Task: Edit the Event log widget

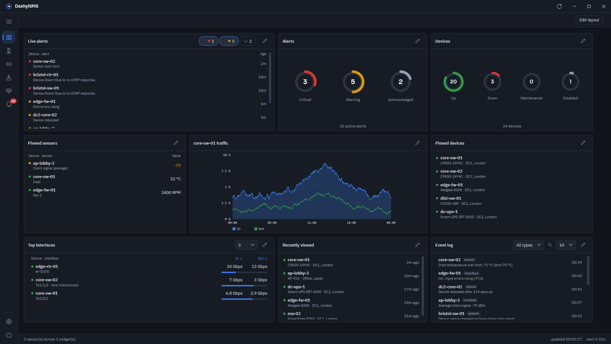Action: coord(583,245)
